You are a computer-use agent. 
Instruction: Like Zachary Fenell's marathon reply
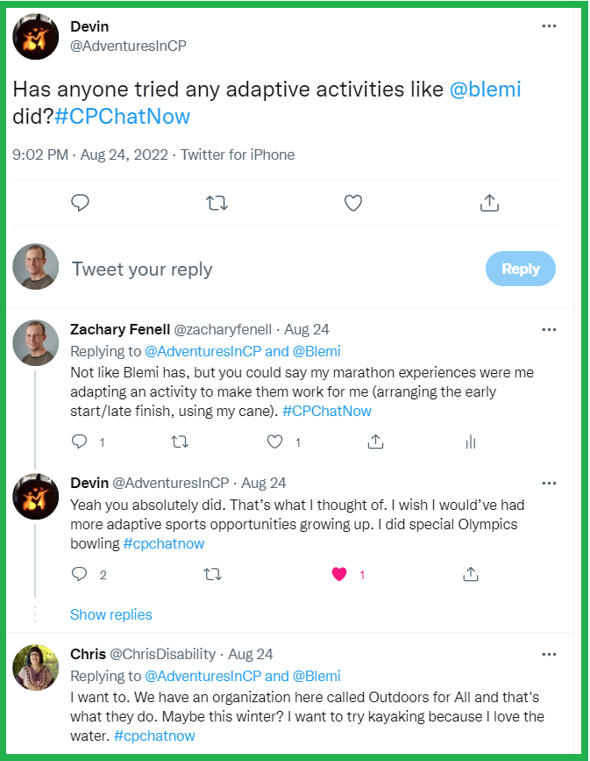(x=275, y=442)
